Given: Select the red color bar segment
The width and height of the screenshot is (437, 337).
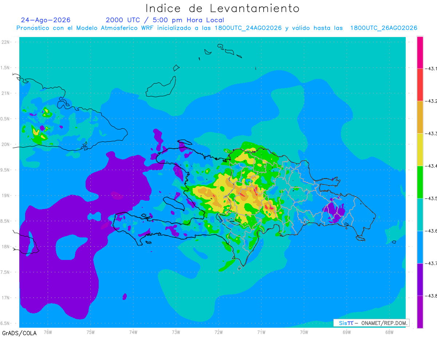Looking at the screenshot, I should [420, 85].
